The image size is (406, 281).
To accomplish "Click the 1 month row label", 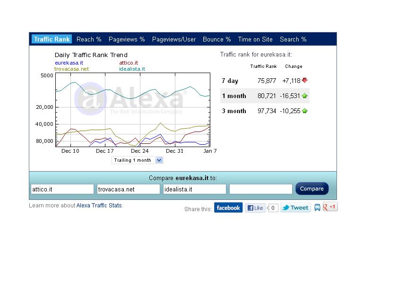I will tap(234, 96).
